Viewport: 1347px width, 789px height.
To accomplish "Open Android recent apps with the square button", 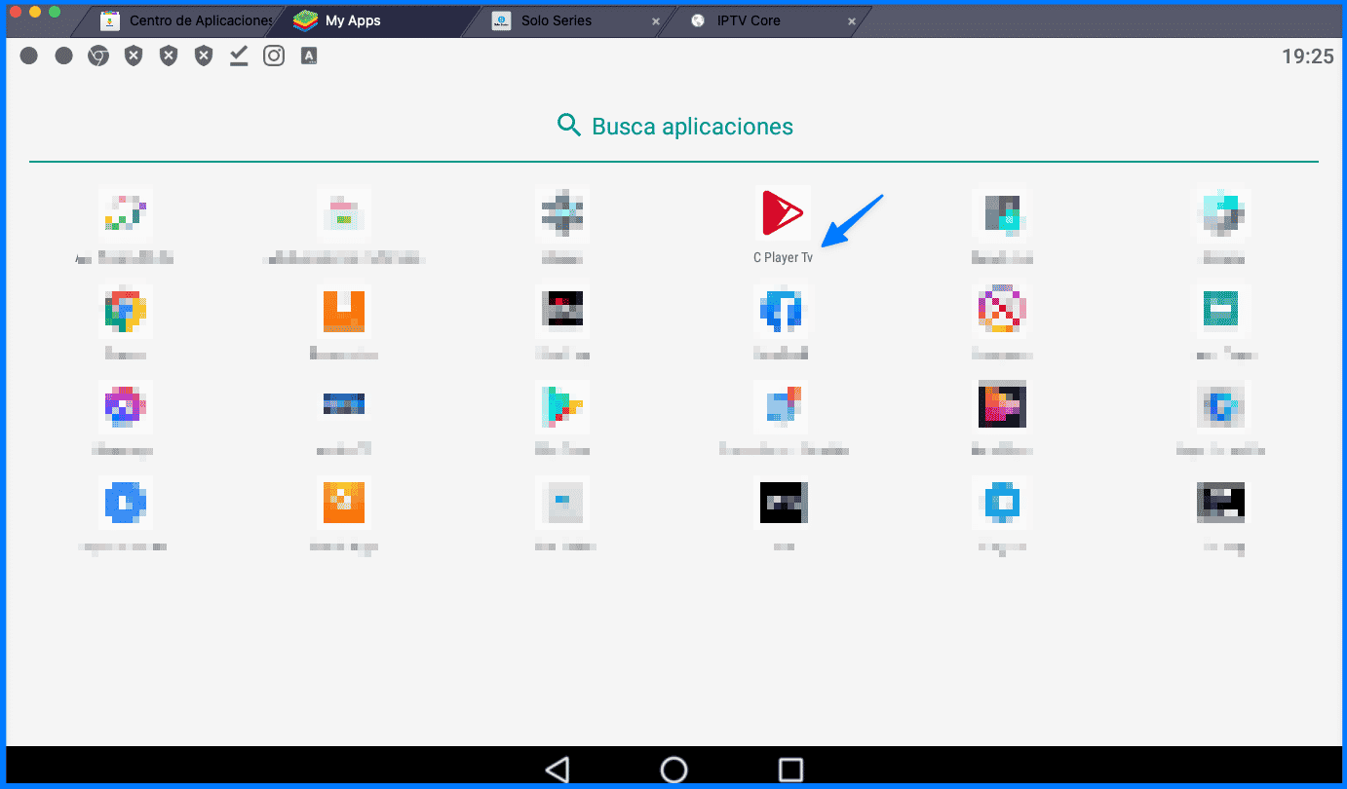I will (790, 769).
